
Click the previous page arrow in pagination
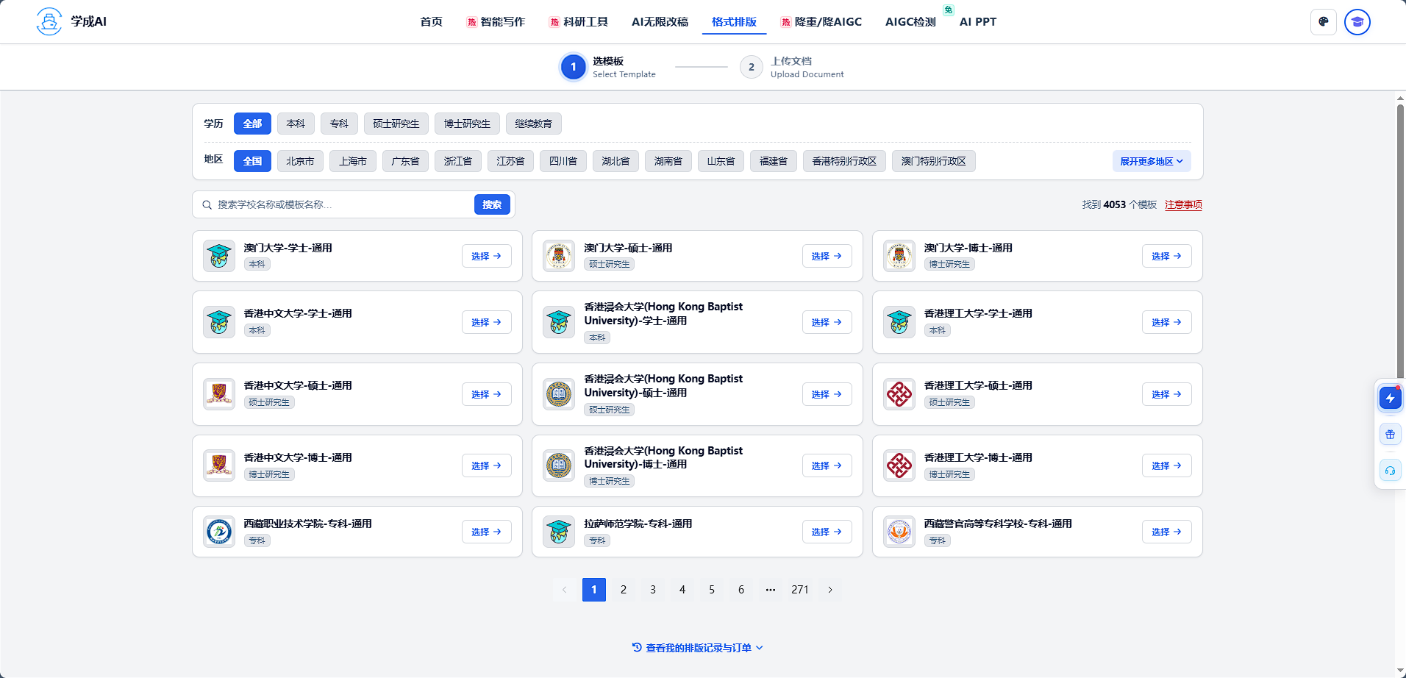point(564,590)
